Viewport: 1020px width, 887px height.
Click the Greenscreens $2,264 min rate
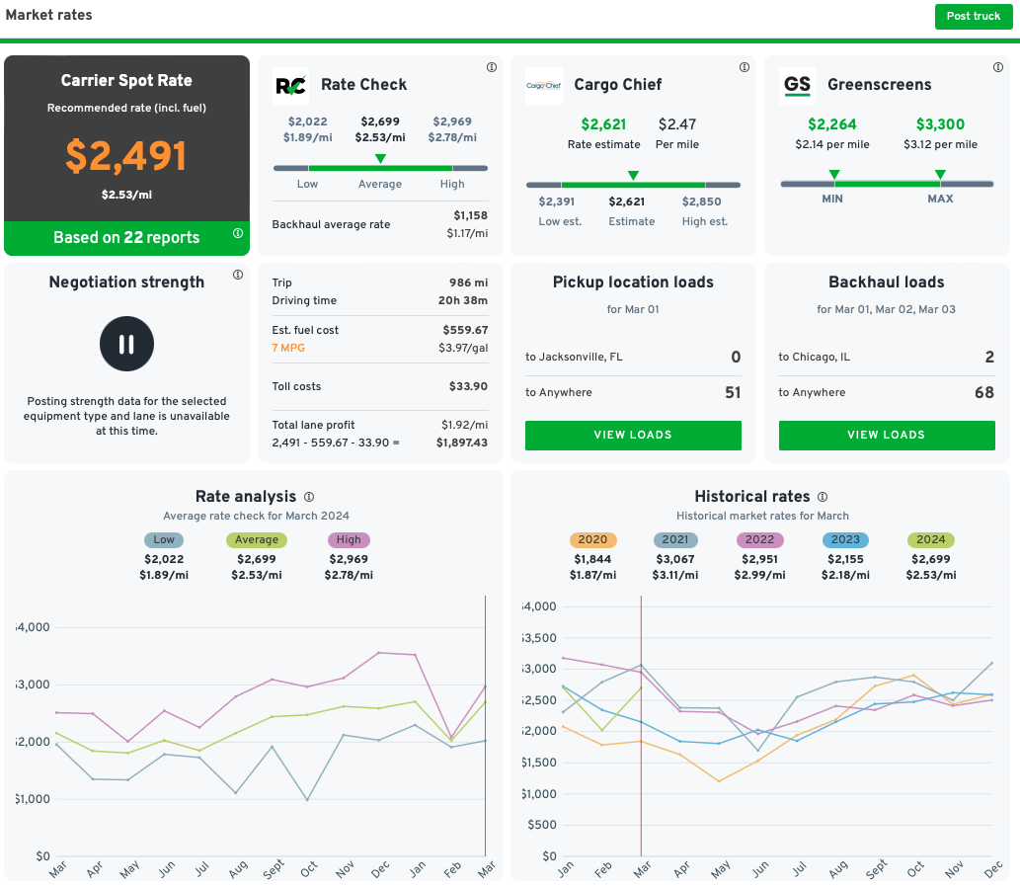(832, 124)
